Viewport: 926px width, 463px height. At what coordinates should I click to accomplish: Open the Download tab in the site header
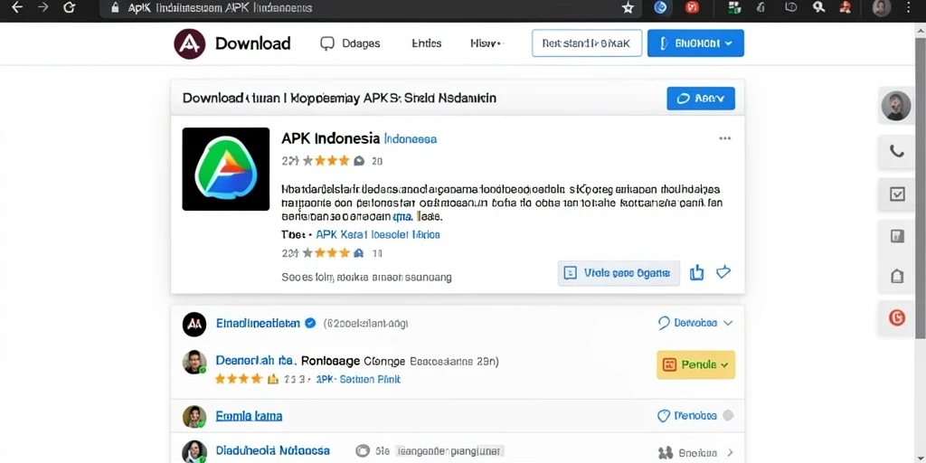pyautogui.click(x=253, y=43)
